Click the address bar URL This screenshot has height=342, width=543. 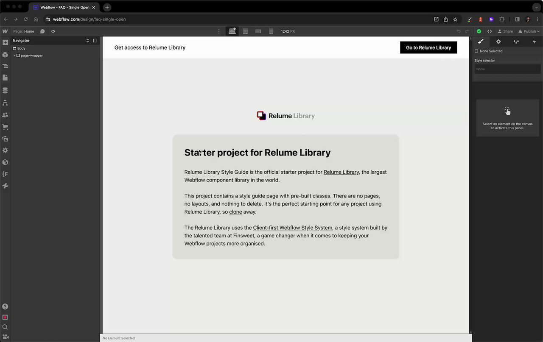(90, 19)
